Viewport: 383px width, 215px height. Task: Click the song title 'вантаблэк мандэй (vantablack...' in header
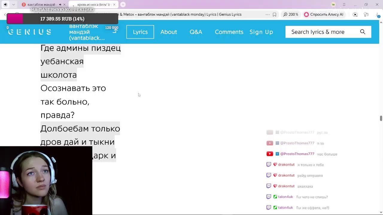[87, 32]
